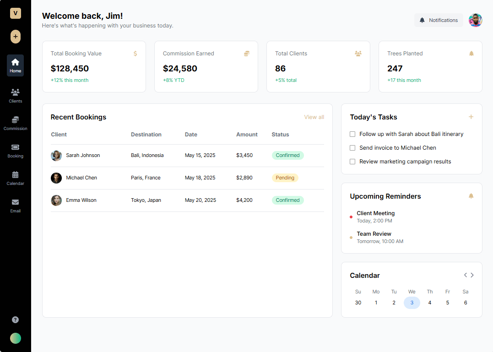Open the Notifications button
The width and height of the screenshot is (493, 352).
pyautogui.click(x=439, y=20)
